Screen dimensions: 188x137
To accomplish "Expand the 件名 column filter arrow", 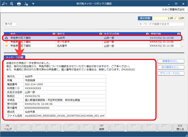I will [x=54, y=34].
